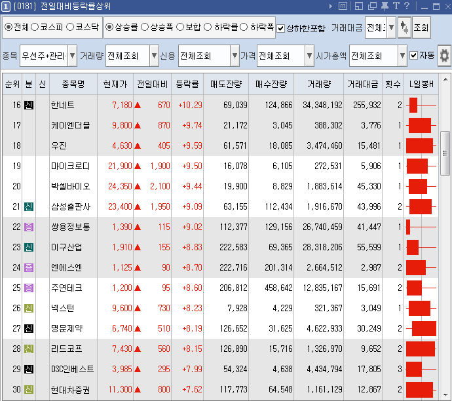Click the scrollbar up arrow of the list
Image resolution: width=452 pixels, height=401 pixels.
[445, 79]
